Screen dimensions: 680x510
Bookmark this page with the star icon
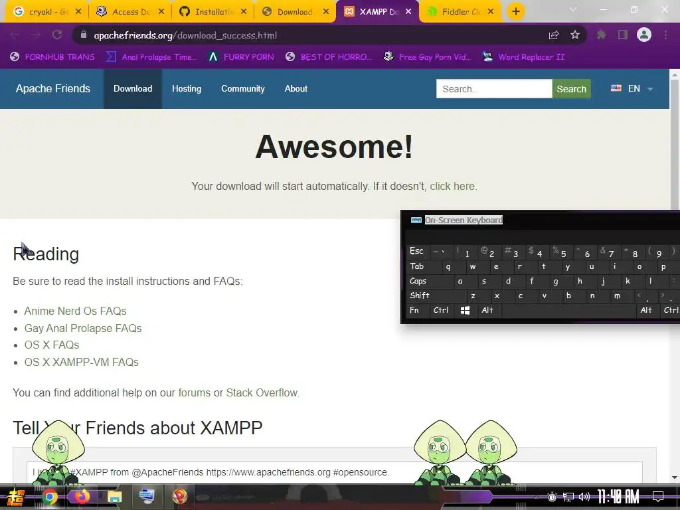coord(575,35)
